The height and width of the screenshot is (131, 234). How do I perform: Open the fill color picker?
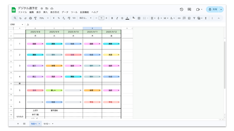pos(134,18)
